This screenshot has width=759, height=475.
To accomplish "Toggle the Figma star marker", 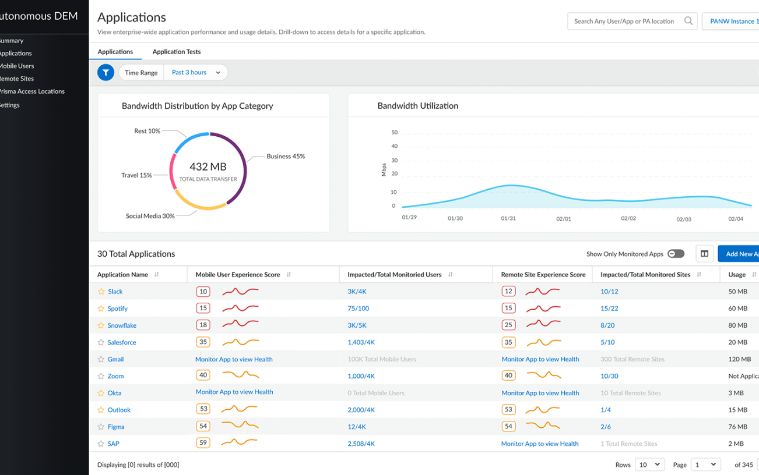I will click(x=100, y=426).
